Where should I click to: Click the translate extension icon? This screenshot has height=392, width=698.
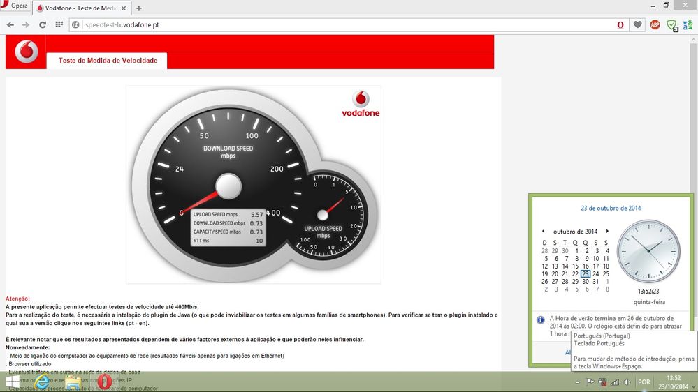(688, 24)
